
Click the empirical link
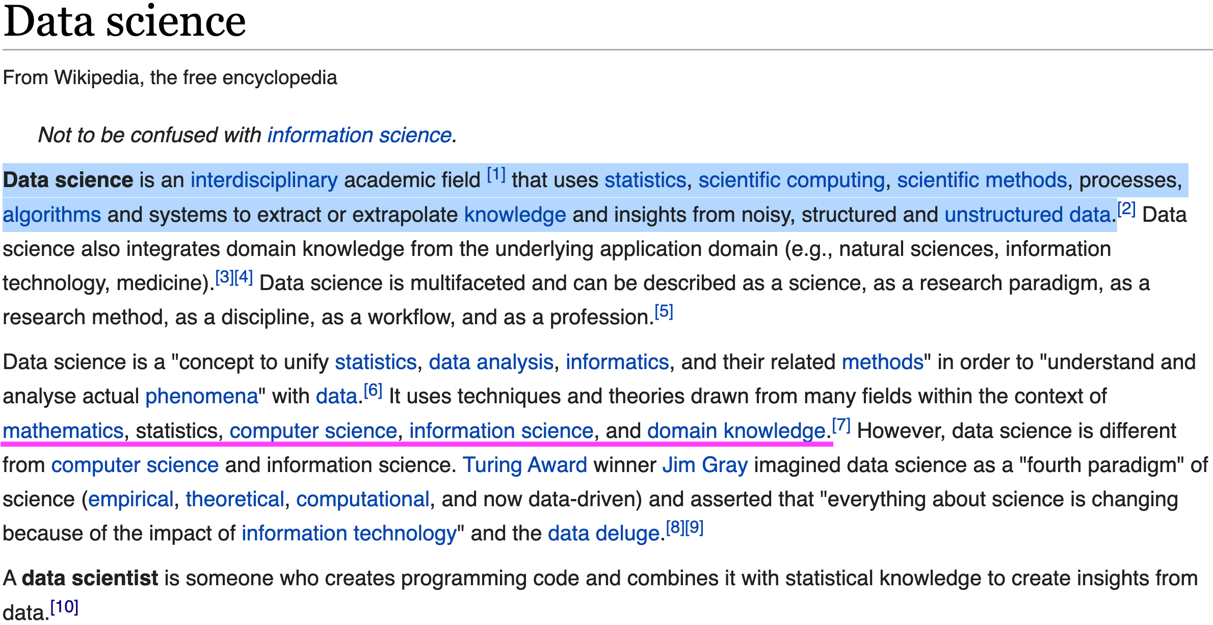click(x=131, y=500)
